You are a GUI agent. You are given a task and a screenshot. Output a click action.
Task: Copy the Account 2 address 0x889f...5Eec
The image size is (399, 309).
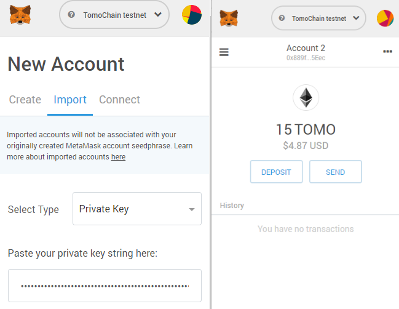[306, 58]
